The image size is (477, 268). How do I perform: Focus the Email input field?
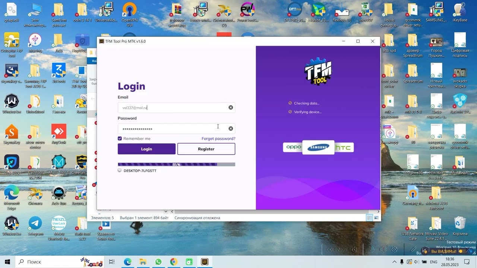[x=176, y=108]
